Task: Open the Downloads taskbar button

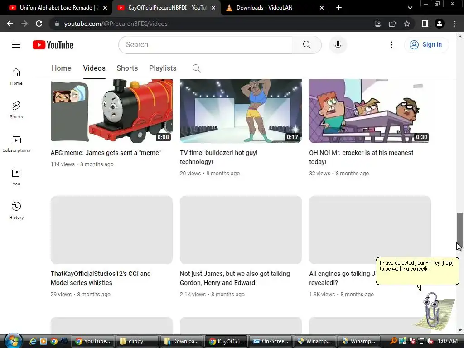Action: [x=181, y=341]
